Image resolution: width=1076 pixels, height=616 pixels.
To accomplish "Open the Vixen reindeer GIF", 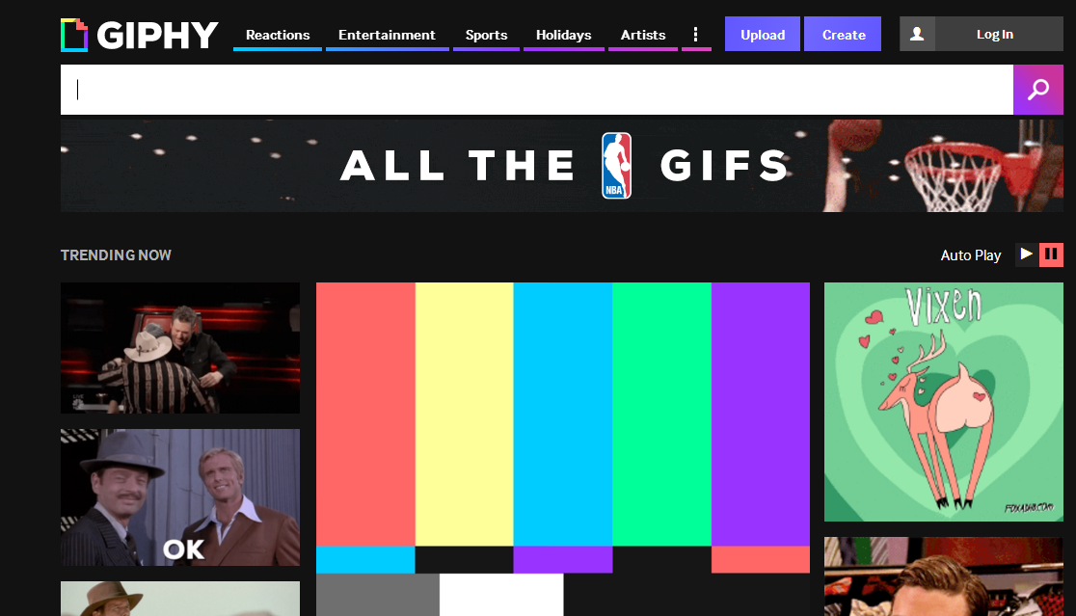I will (944, 402).
